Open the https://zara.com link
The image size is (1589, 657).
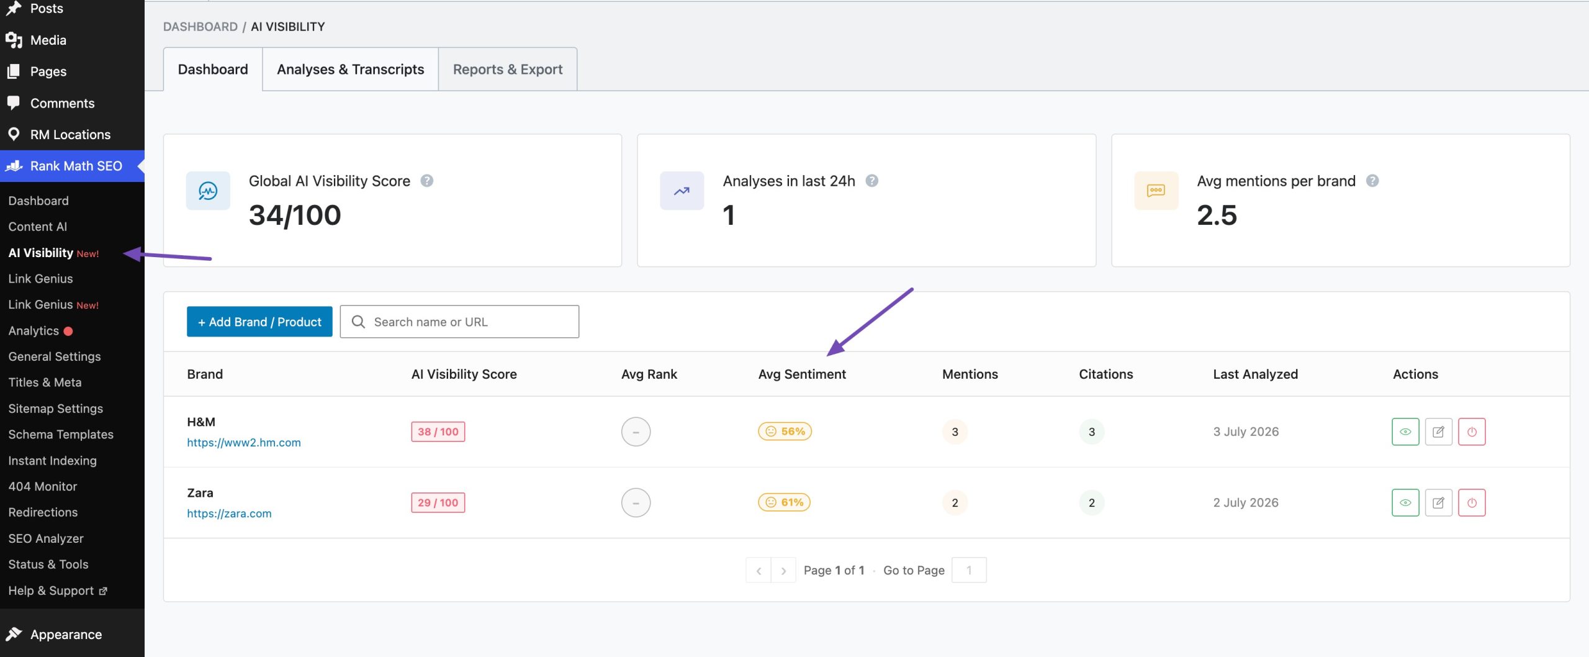coord(229,514)
